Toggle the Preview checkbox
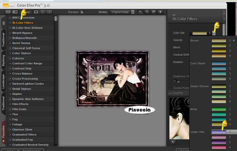The image size is (237, 151). coord(82,12)
